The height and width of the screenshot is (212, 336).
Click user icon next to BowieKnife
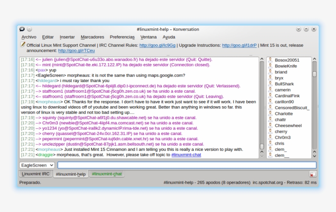[x=270, y=66]
